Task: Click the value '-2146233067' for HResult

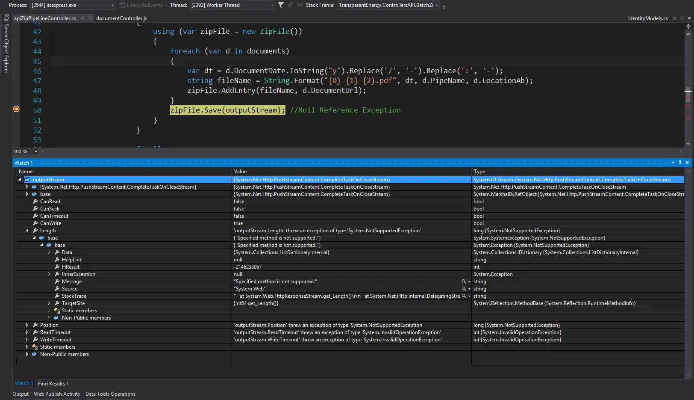Action: pyautogui.click(x=248, y=267)
